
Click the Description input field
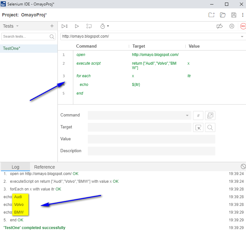tap(151, 151)
